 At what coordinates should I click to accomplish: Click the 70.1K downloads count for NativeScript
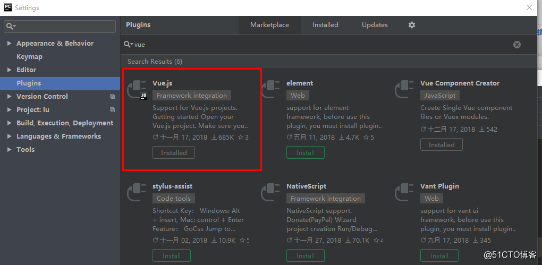tap(358, 241)
